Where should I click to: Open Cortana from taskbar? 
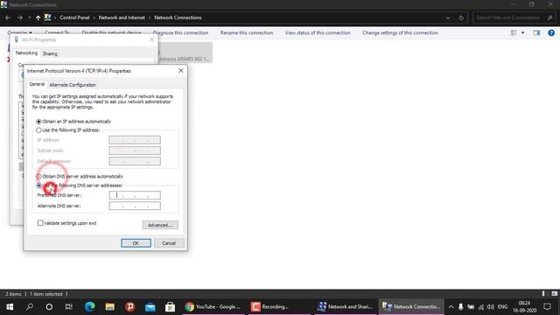pyautogui.click(x=49, y=307)
